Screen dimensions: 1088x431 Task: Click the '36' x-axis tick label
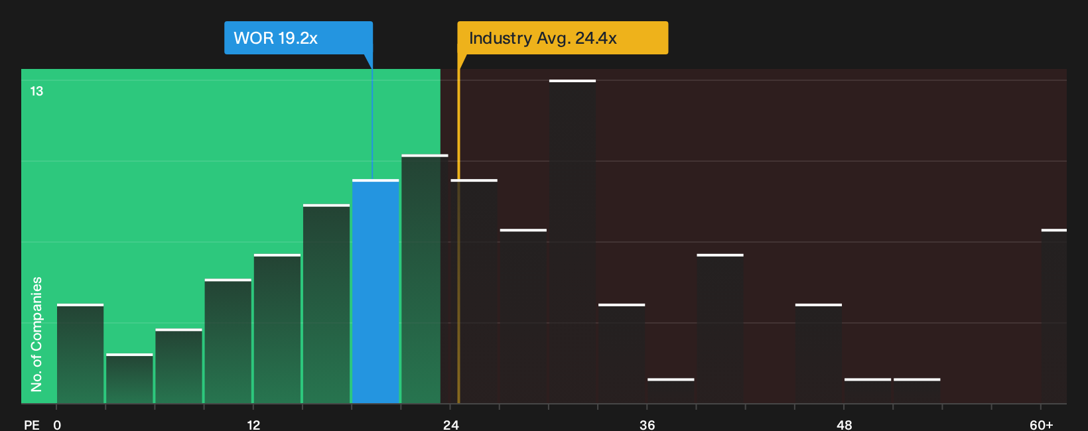647,424
